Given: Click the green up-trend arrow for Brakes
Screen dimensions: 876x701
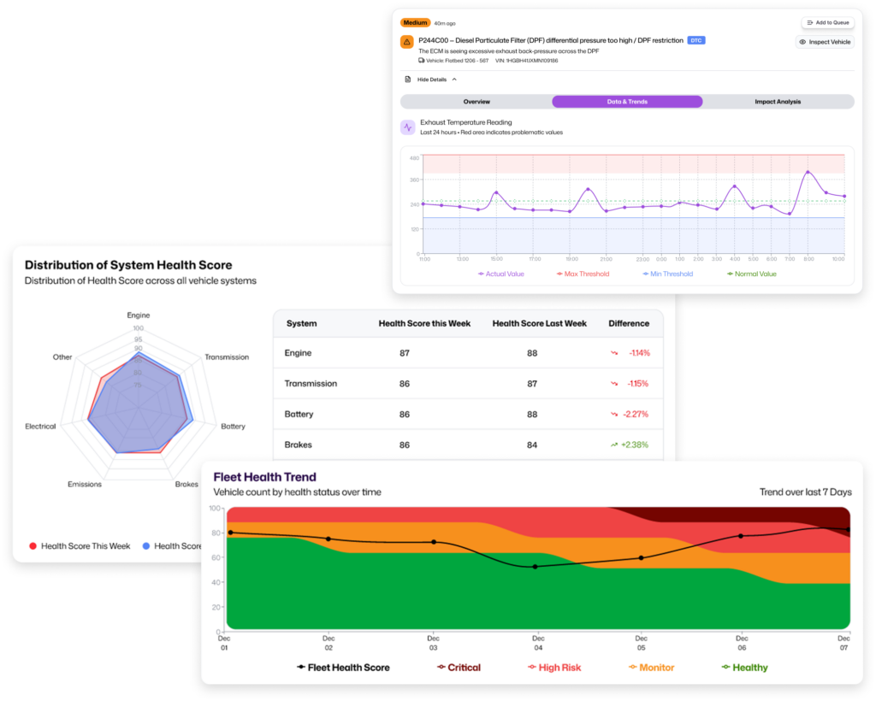Looking at the screenshot, I should (613, 445).
